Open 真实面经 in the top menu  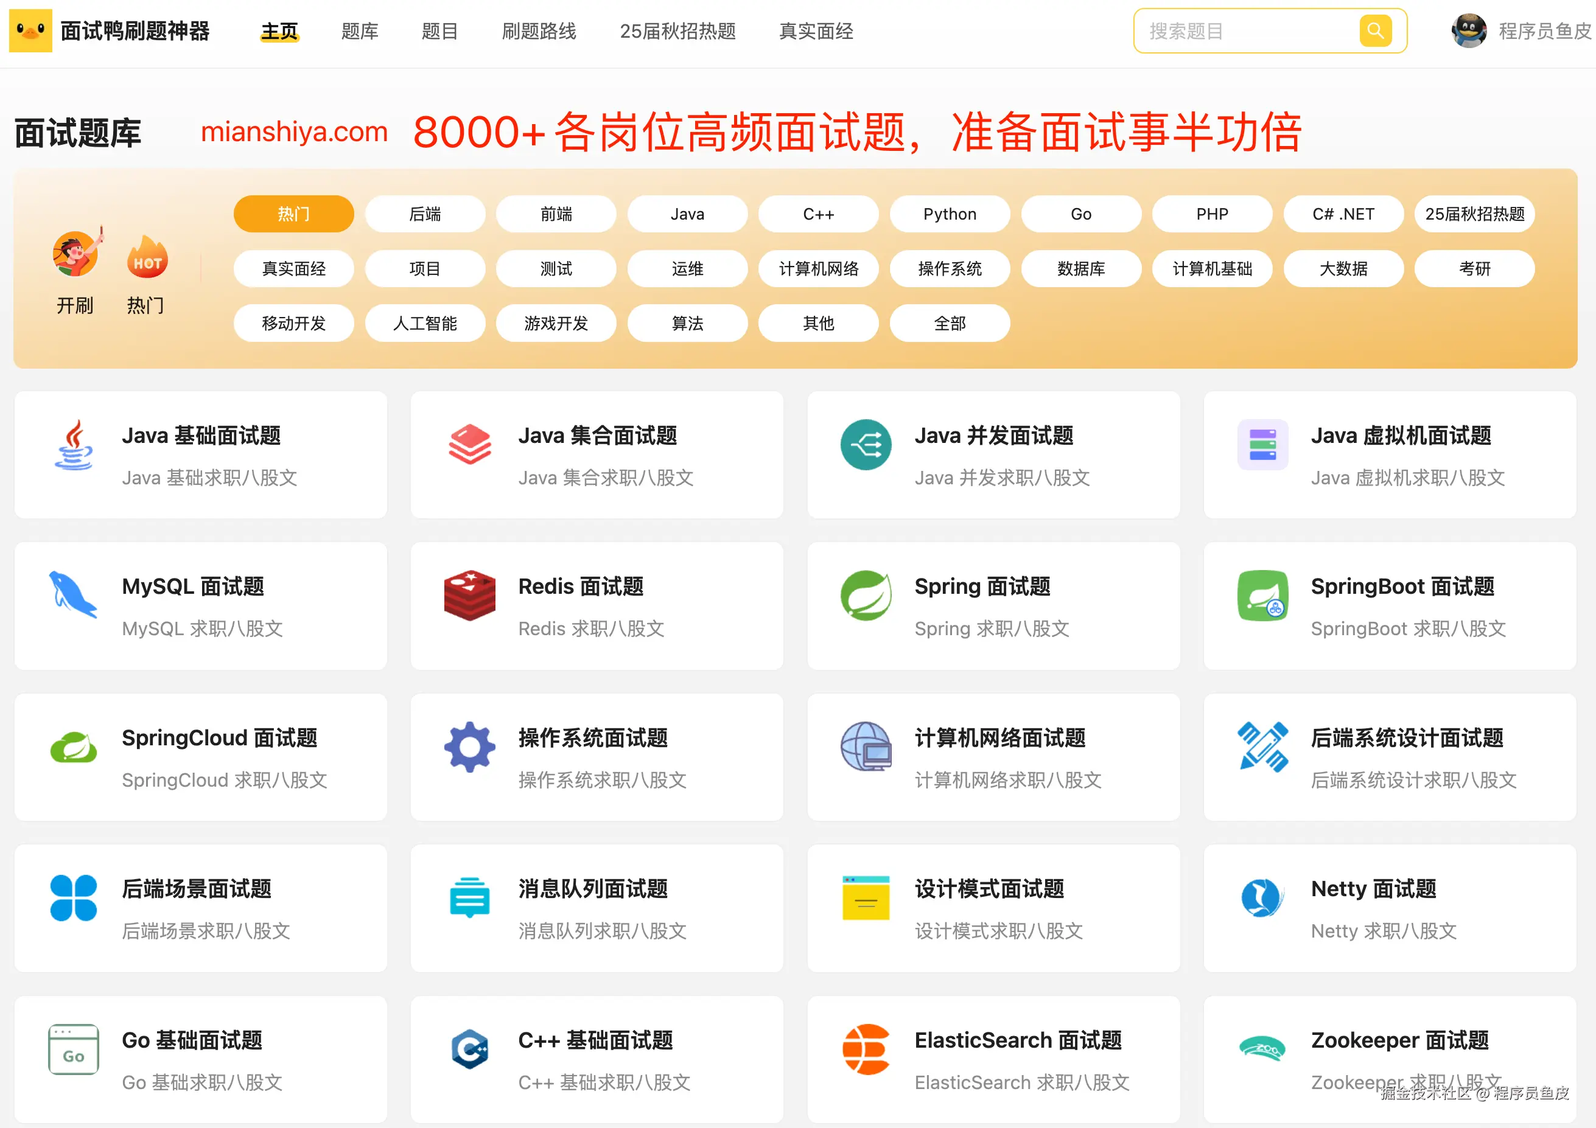tap(816, 31)
